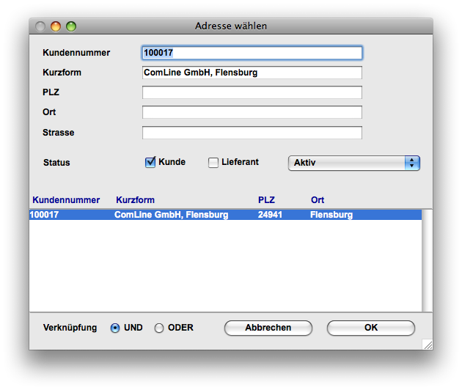
Task: Sort by PLZ column header
Action: click(x=266, y=199)
